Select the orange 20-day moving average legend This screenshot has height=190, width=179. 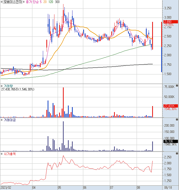click(x=45, y=2)
